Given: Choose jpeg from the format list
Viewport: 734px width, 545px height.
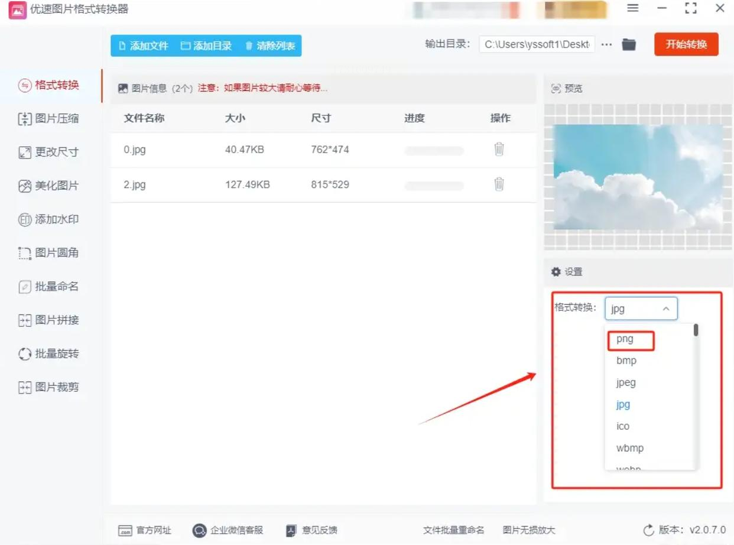Looking at the screenshot, I should pos(626,382).
